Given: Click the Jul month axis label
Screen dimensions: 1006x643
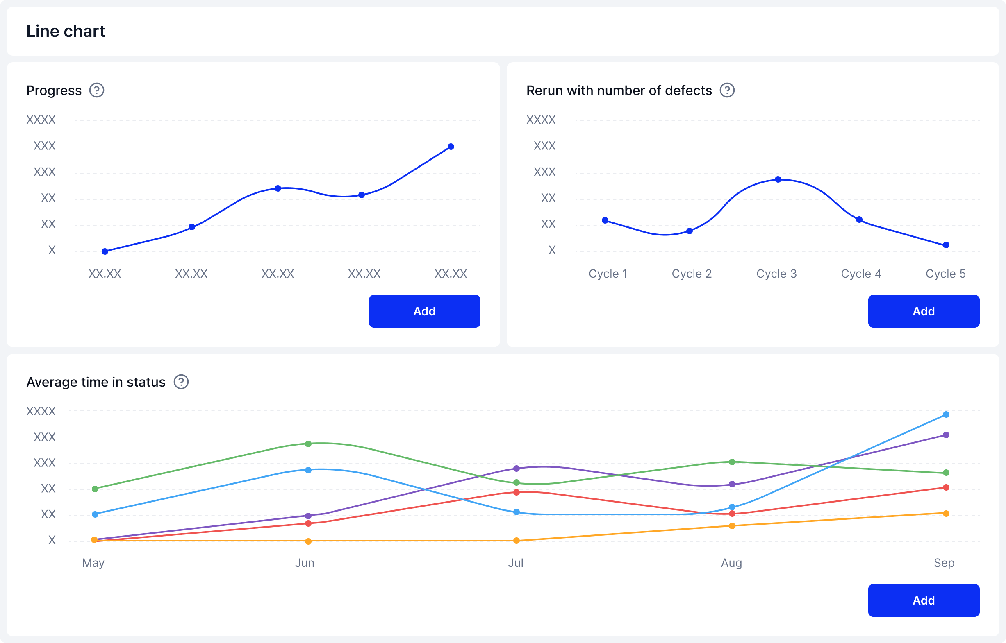Looking at the screenshot, I should [x=515, y=563].
